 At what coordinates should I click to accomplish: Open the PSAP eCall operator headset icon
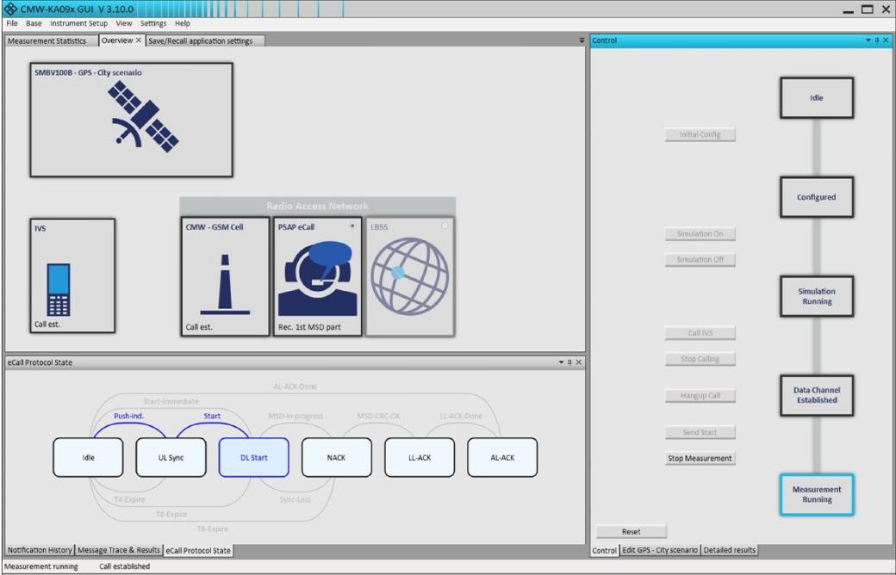[317, 280]
